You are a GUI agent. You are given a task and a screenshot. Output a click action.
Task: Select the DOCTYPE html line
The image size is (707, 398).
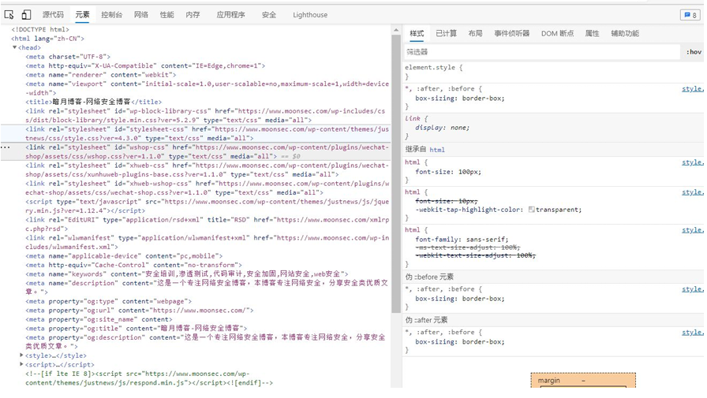[40, 29]
